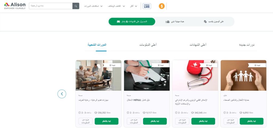
Task: Switch to the new courses tab
Action: click(x=247, y=45)
